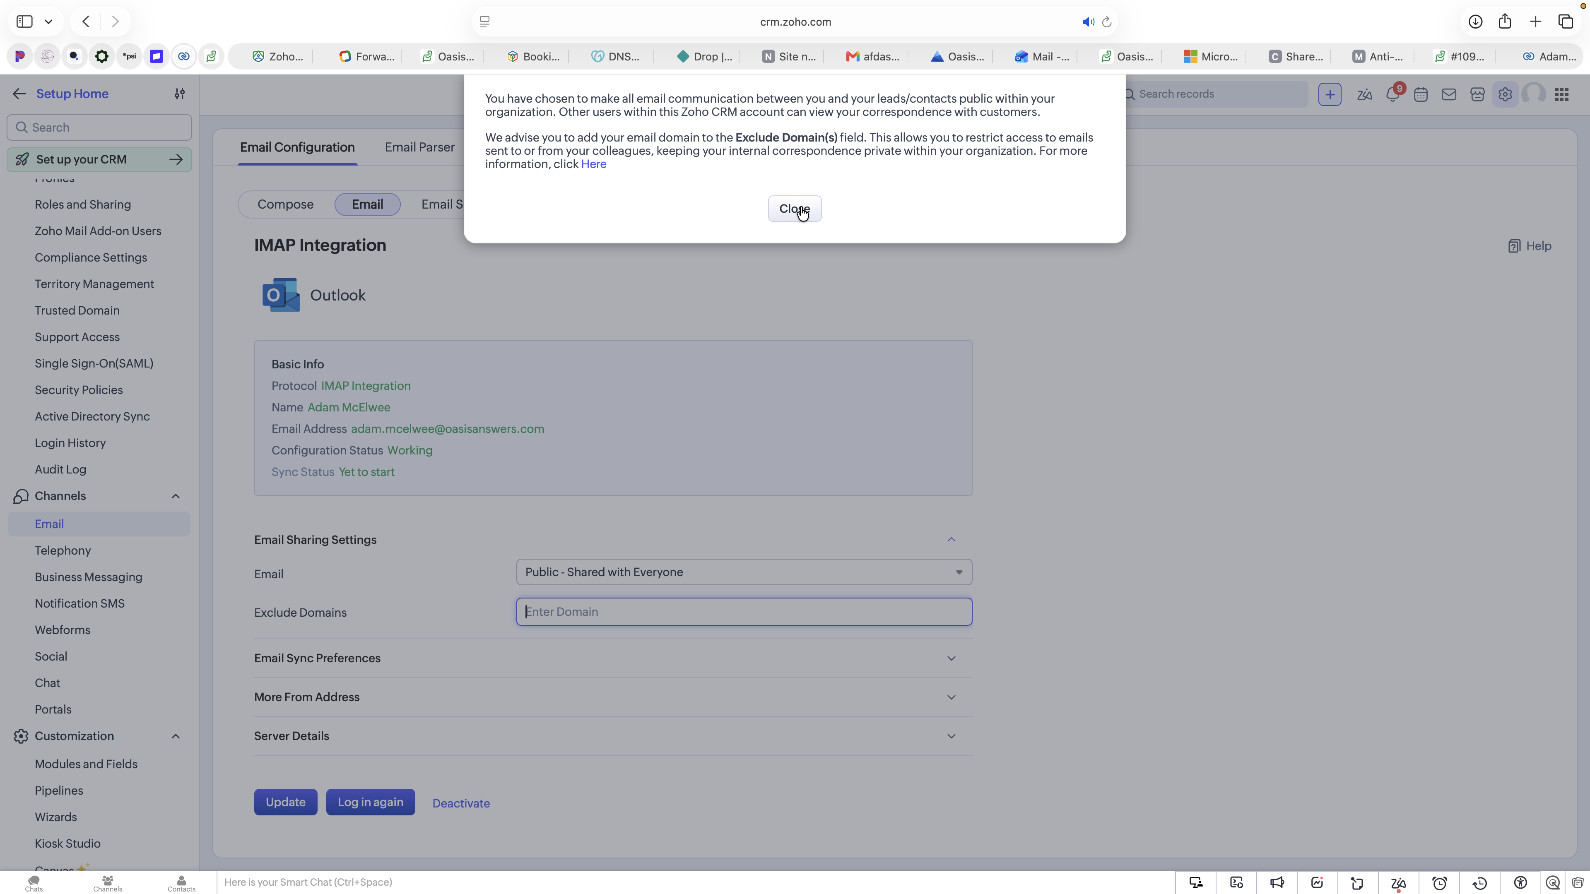The height and width of the screenshot is (894, 1590).
Task: Open the sticky notes icon in bottom bar
Action: tap(1357, 883)
